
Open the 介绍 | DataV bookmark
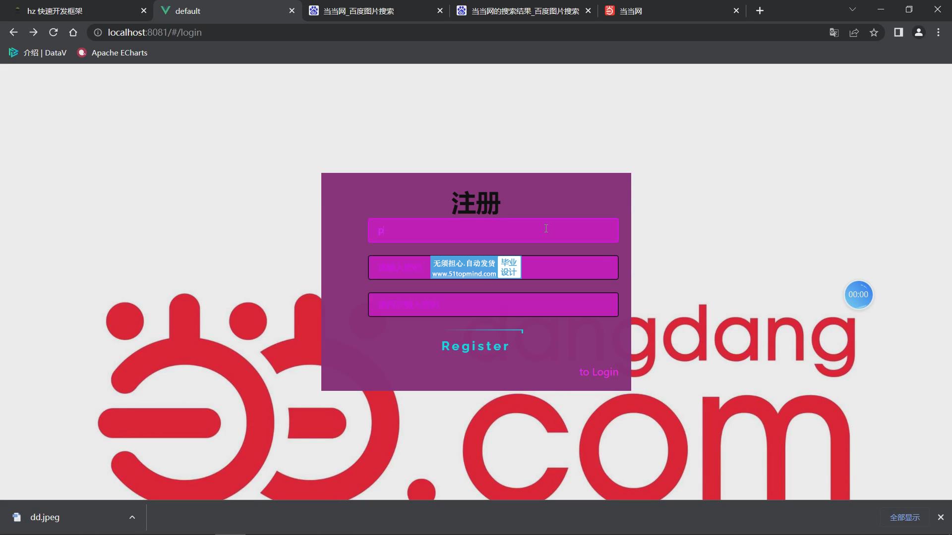tap(38, 53)
